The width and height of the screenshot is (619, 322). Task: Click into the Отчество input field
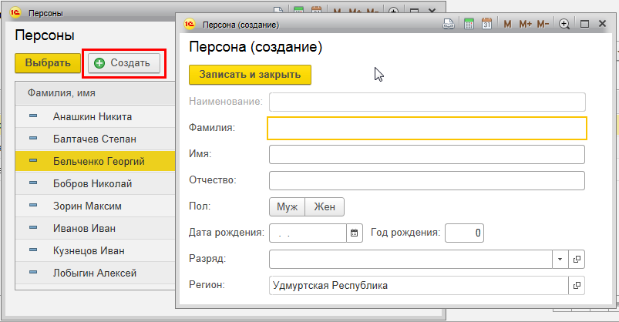click(x=427, y=181)
